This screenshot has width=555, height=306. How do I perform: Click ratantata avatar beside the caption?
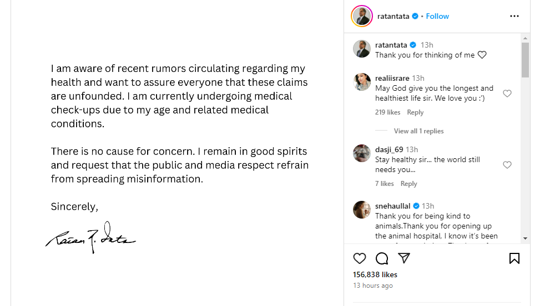click(362, 49)
